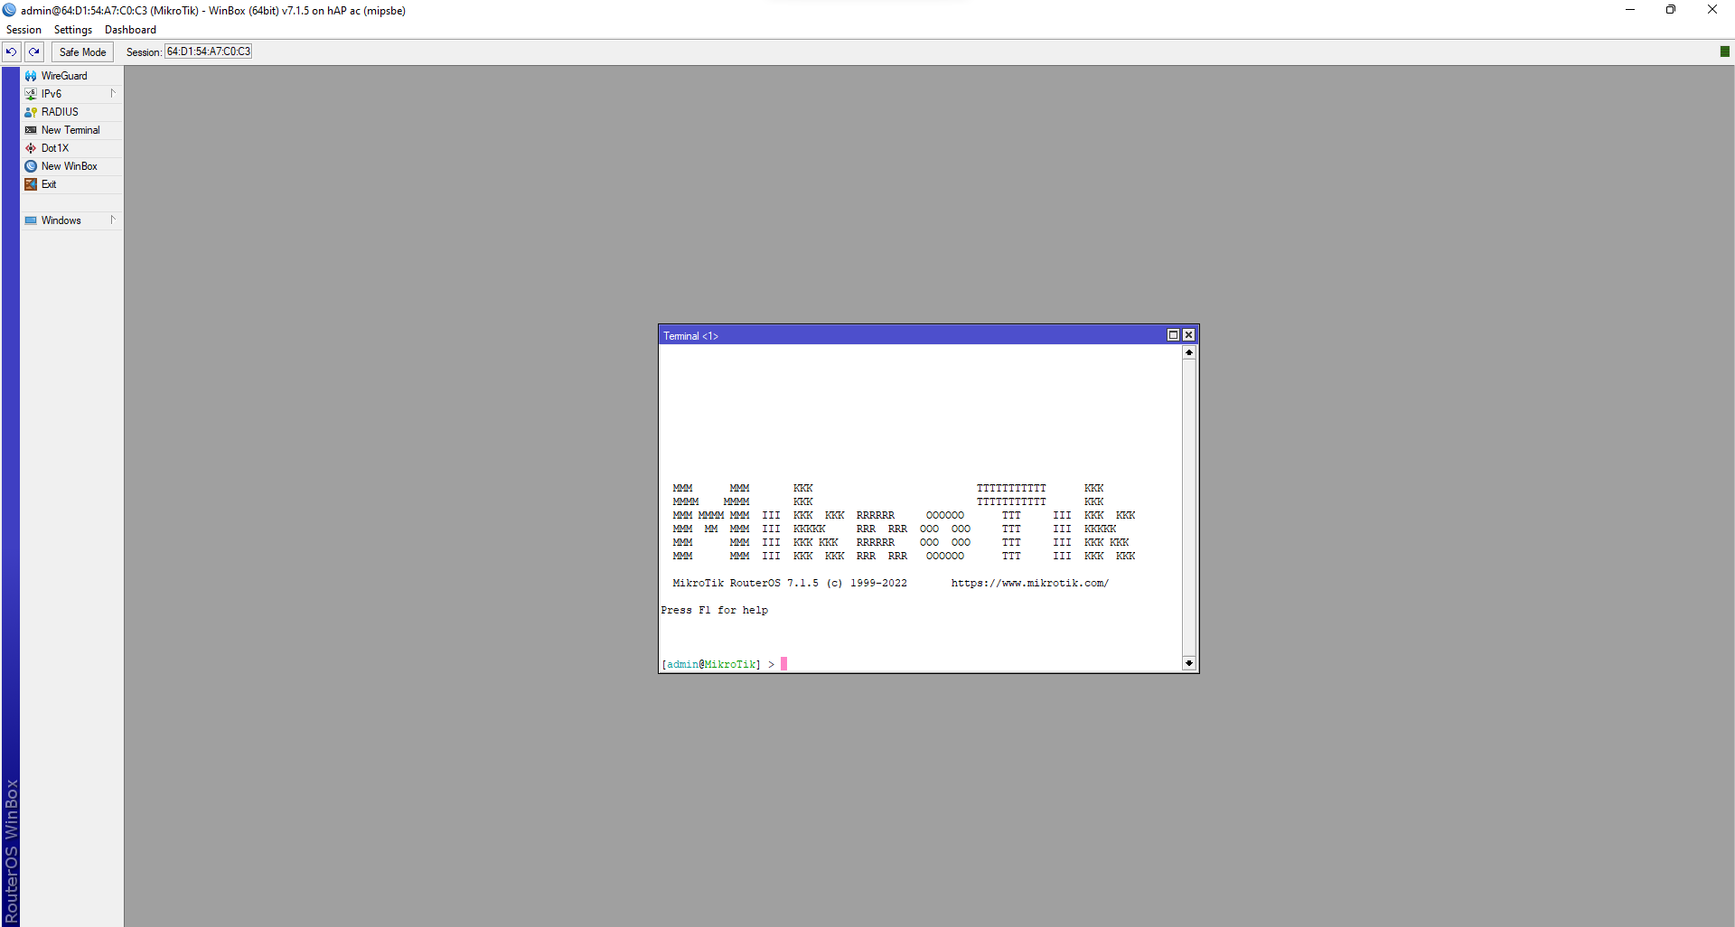Click the https://www.mikrotik.com/ text in terminal
1735x927 pixels.
tap(1029, 583)
